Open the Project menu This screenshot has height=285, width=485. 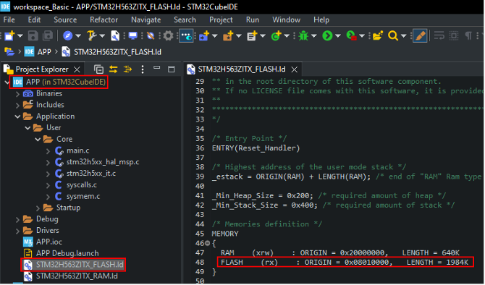(221, 20)
